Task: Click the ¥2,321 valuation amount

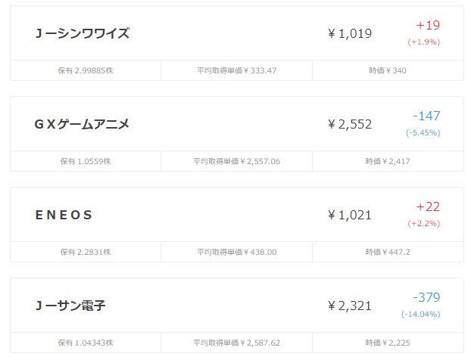Action: click(350, 306)
